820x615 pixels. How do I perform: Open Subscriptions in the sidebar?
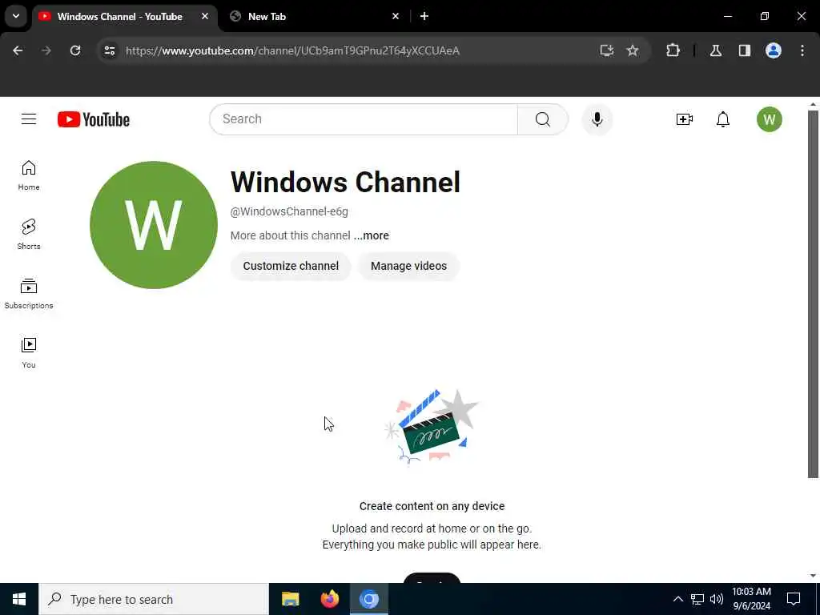point(29,293)
